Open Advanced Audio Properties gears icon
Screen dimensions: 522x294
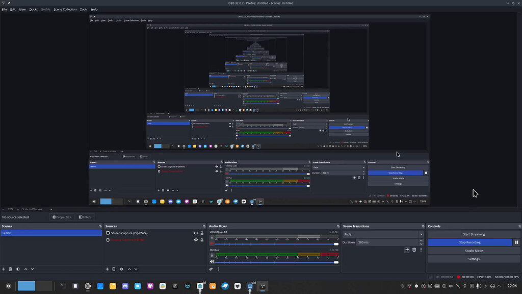click(x=211, y=269)
